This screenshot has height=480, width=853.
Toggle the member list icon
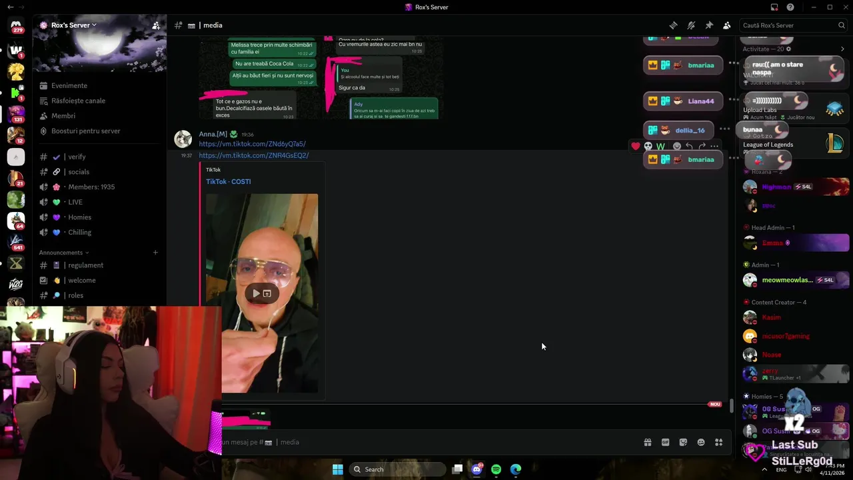(726, 25)
